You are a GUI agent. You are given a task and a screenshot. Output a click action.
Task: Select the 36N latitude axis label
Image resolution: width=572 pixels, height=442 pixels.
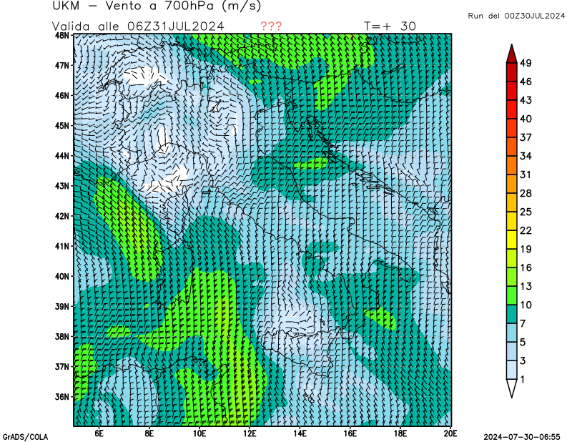(x=62, y=397)
